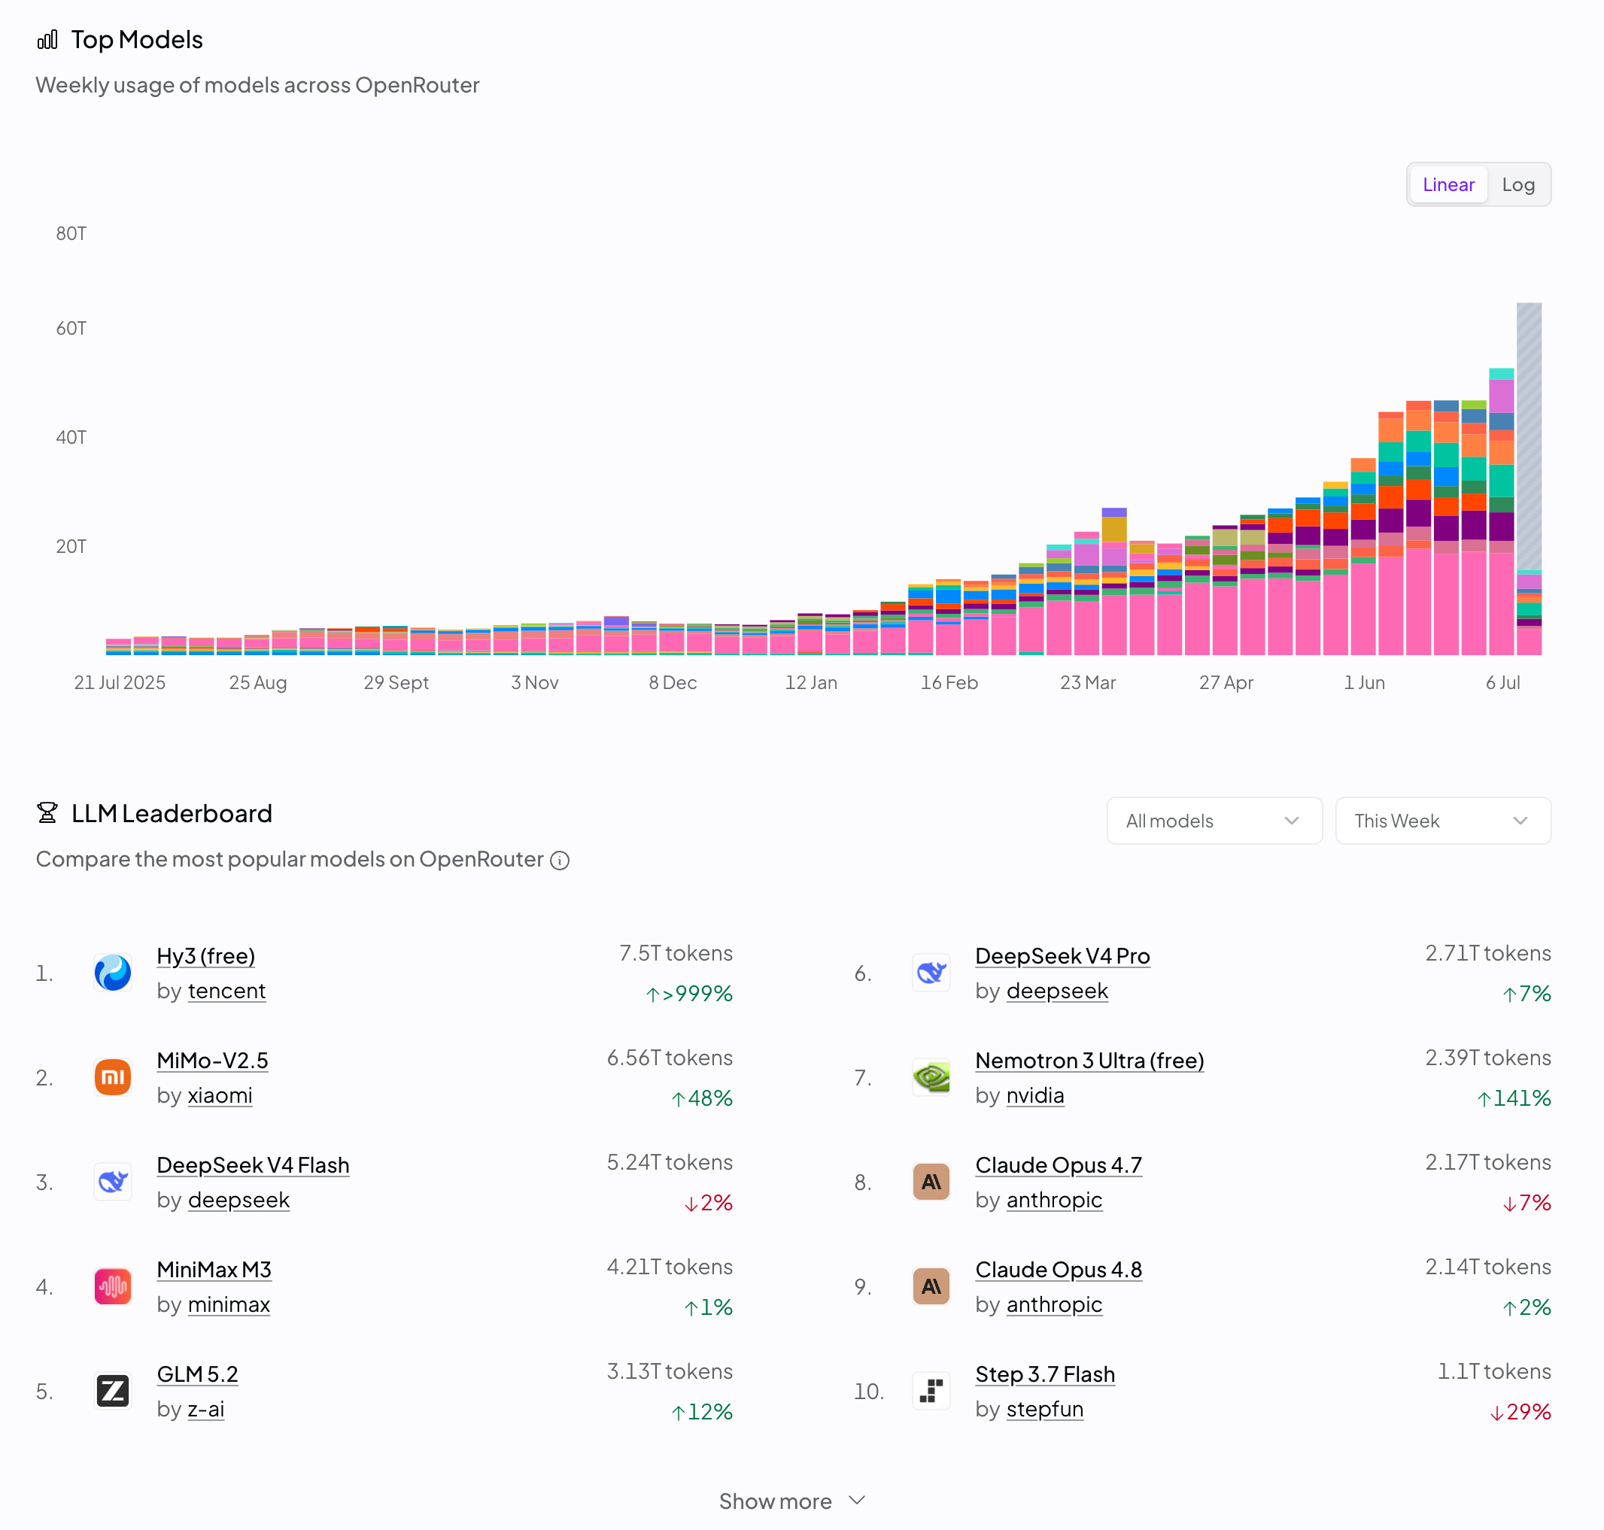The image size is (1604, 1530).
Task: Open the Claude Opus 4.8 model link
Action: click(1059, 1269)
